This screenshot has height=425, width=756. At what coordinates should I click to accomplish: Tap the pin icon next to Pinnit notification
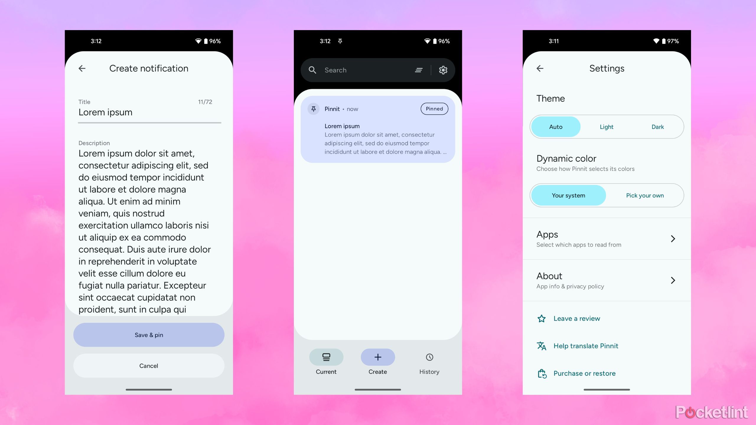pos(314,108)
